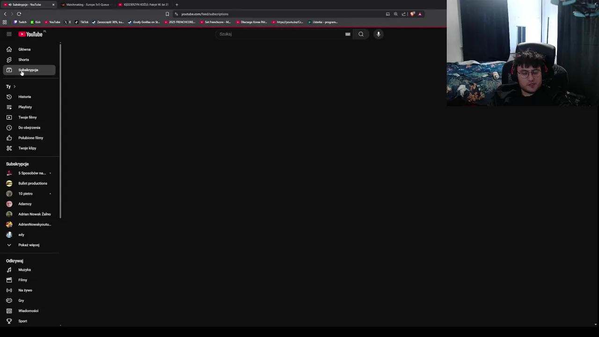
Task: Click the bookmark this page icon
Action: coord(167,14)
